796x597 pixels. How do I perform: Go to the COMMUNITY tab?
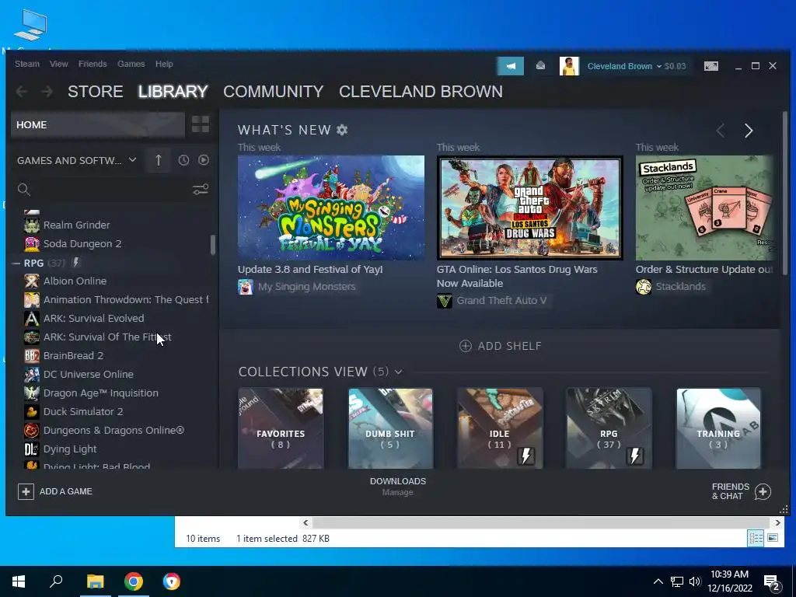[273, 92]
